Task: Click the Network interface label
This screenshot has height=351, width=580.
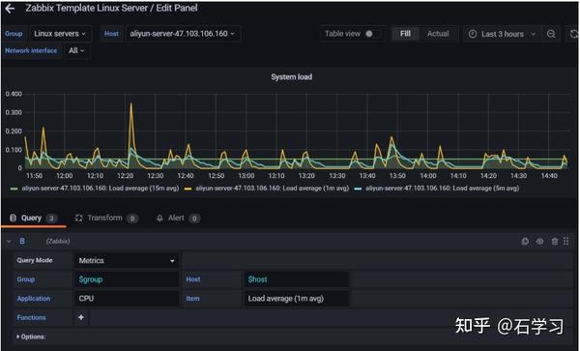Action: 31,50
